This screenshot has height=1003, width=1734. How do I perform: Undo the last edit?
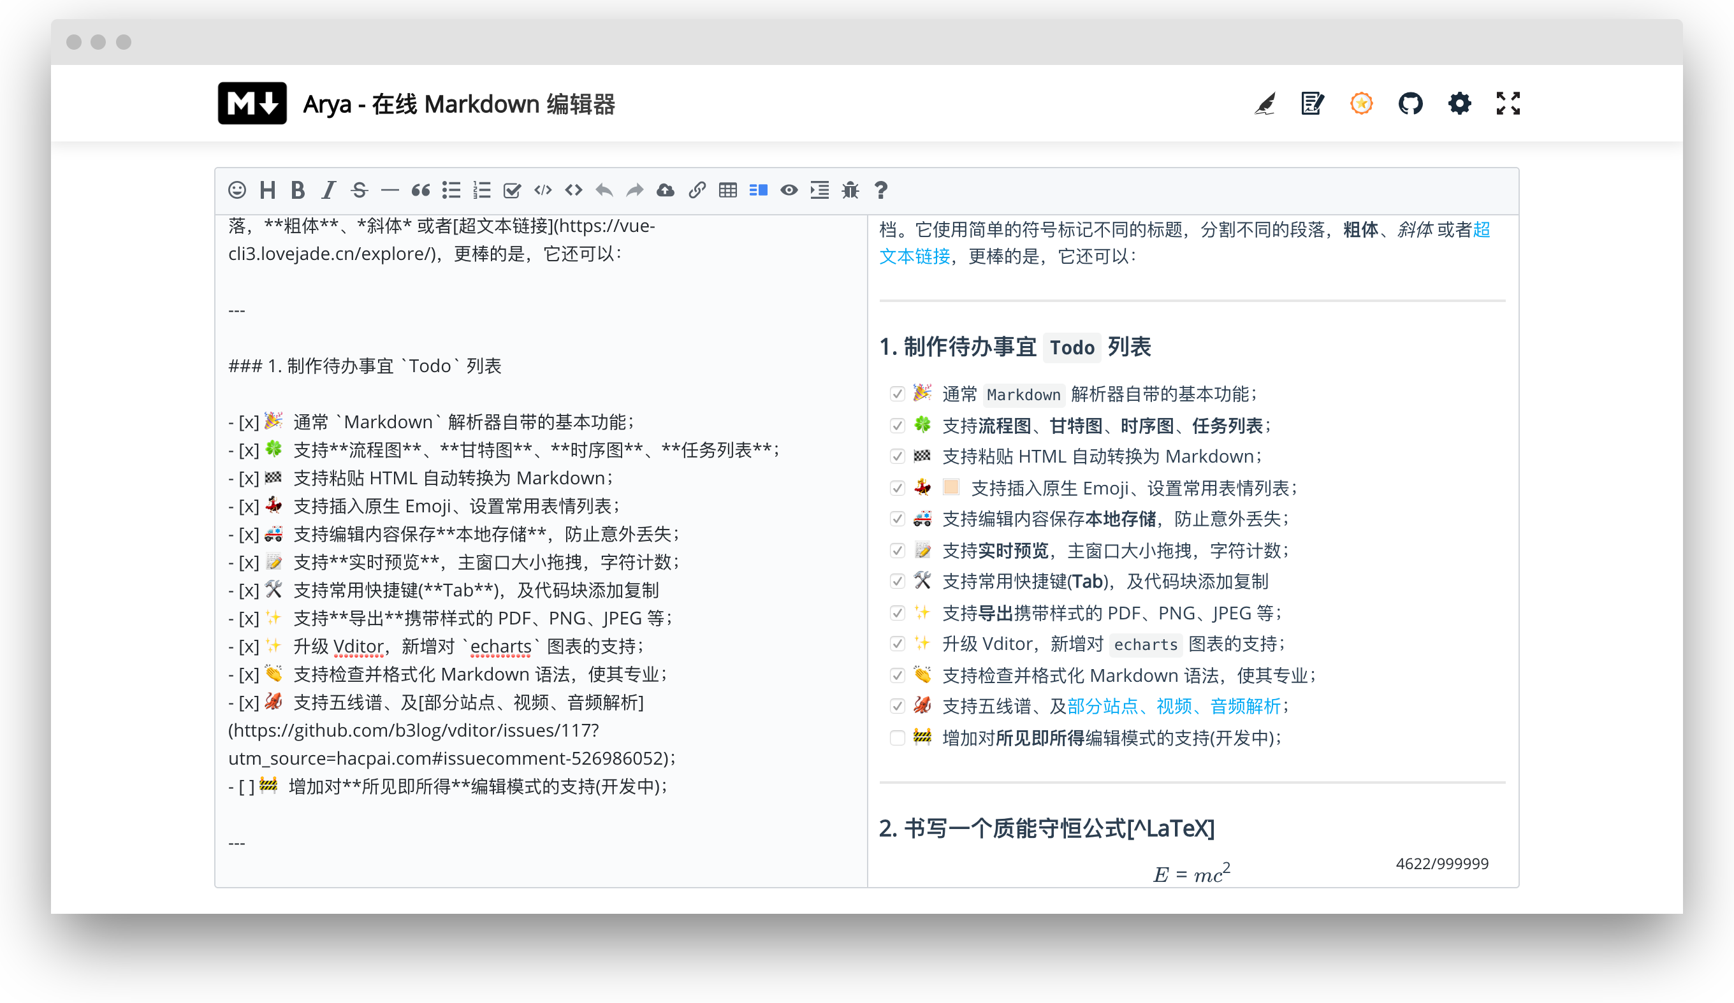[604, 190]
